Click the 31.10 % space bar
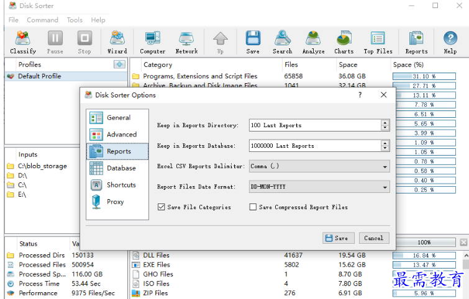The image size is (469, 299). coord(424,76)
